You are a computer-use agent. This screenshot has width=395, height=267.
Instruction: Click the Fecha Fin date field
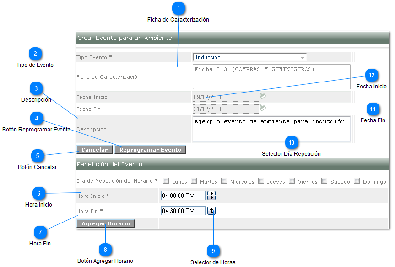(x=226, y=109)
